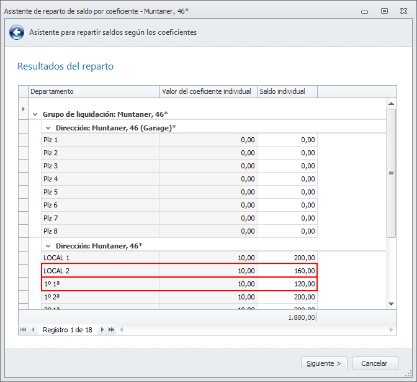Go to previous record in navigator

point(33,330)
